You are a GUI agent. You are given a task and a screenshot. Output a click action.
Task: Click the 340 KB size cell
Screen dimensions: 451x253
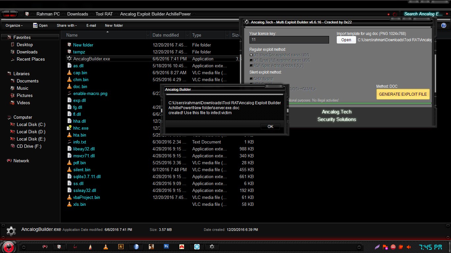[x=246, y=156]
